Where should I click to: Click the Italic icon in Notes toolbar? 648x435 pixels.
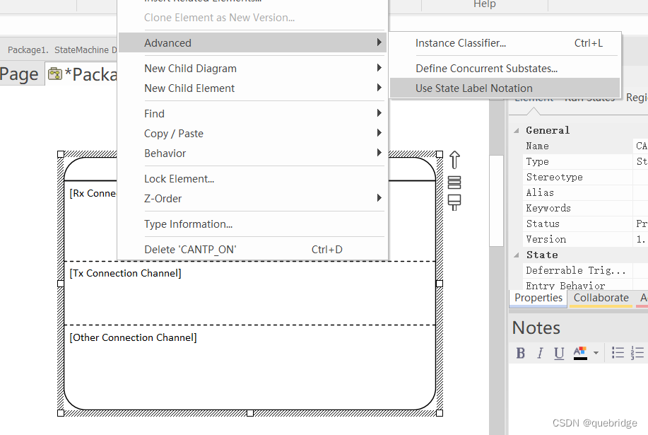[540, 353]
